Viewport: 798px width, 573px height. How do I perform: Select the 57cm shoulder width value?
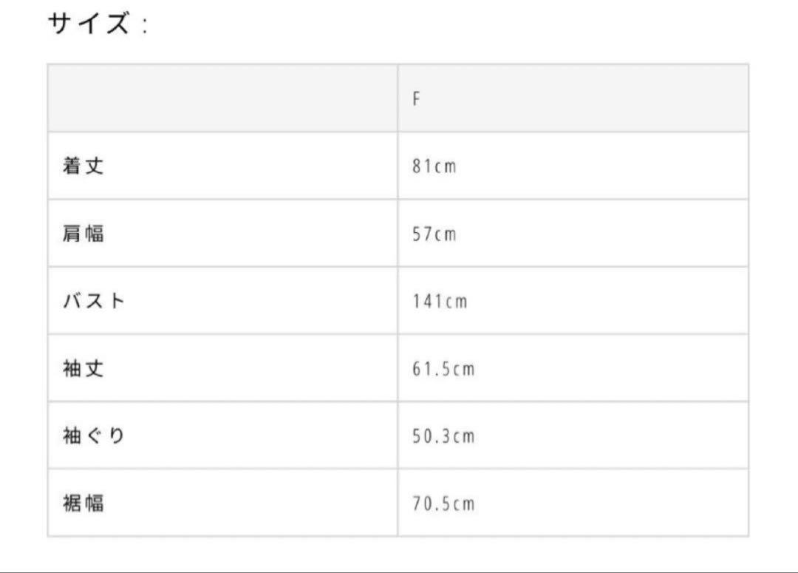click(x=434, y=234)
